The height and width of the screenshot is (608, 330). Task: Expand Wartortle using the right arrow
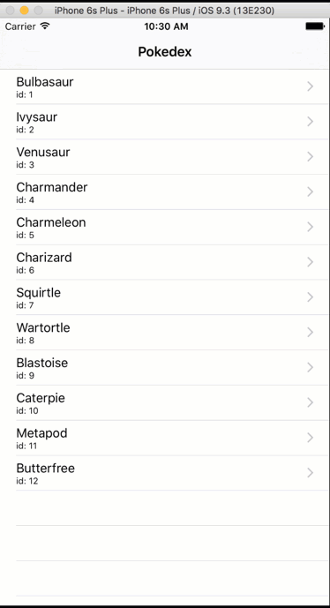pos(311,333)
